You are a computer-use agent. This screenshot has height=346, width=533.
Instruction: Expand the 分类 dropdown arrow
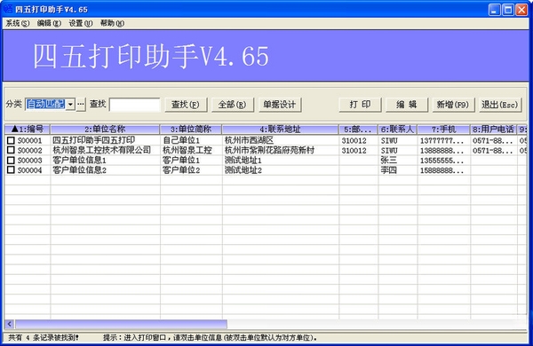[x=70, y=105]
